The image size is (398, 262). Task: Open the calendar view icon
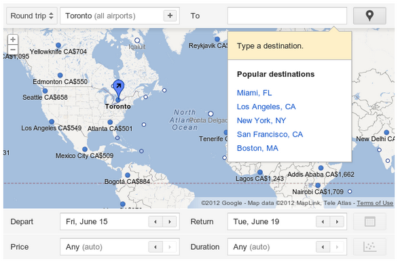tap(369, 222)
